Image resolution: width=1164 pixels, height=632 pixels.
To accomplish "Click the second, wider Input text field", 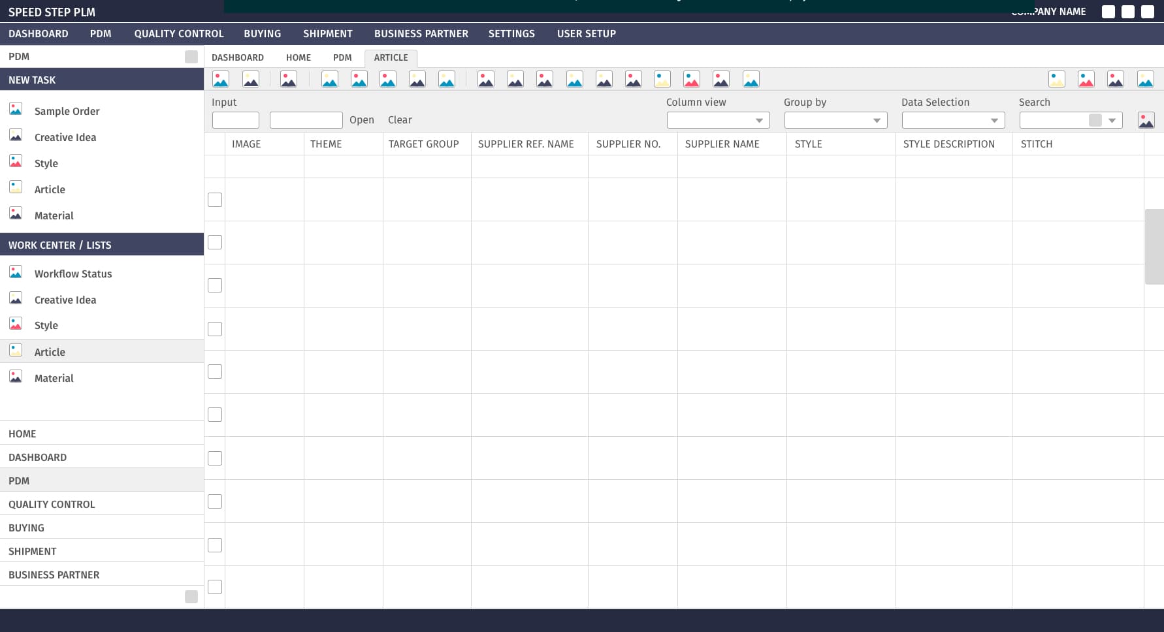I will 306,120.
